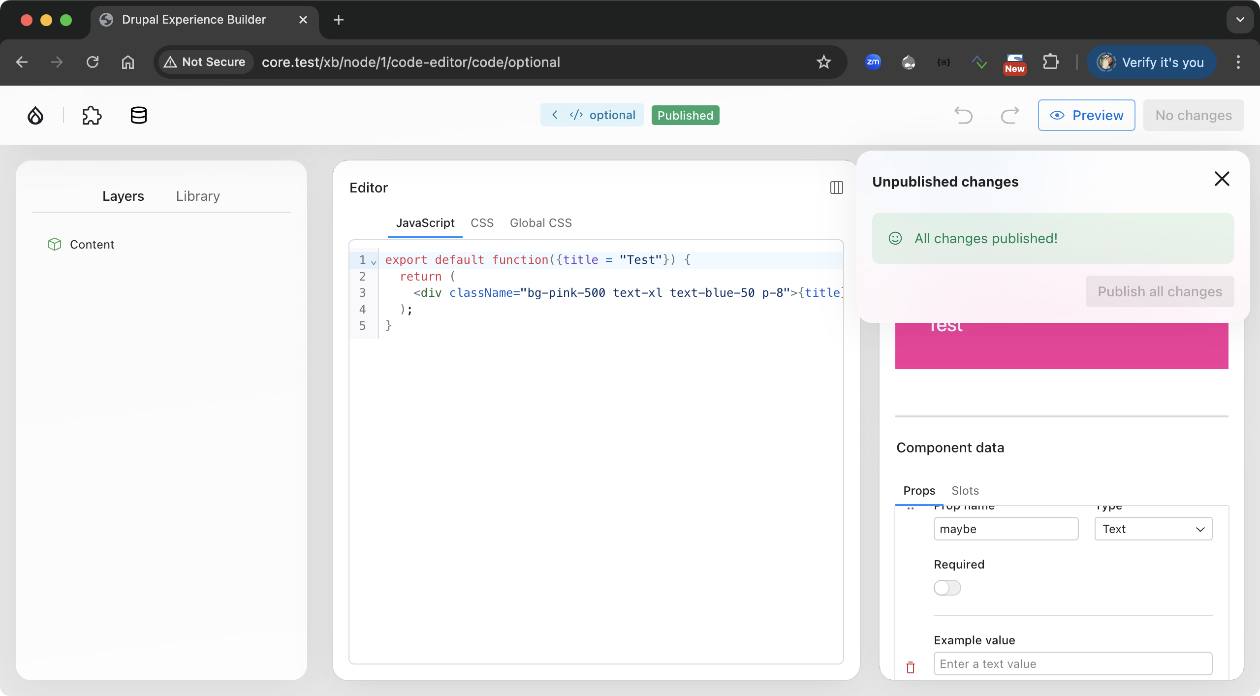Open the extensions puzzle-piece icon in the app toolbar
The width and height of the screenshot is (1260, 696).
pyautogui.click(x=92, y=116)
